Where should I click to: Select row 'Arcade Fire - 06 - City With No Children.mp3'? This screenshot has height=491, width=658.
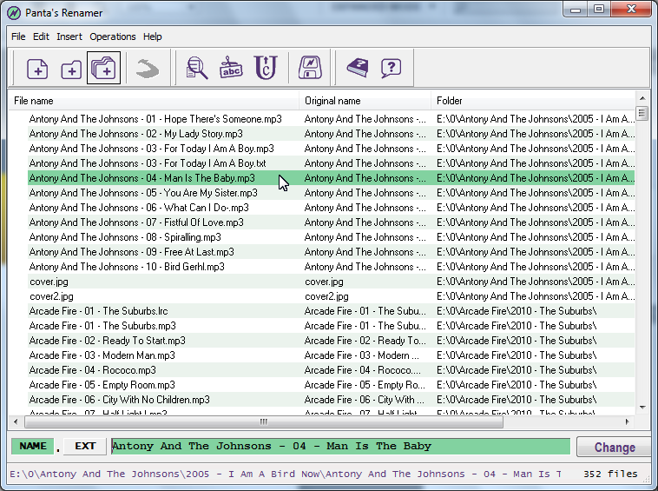(x=332, y=400)
